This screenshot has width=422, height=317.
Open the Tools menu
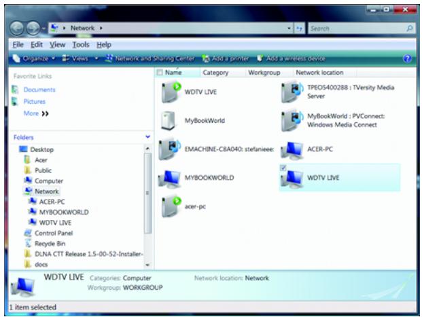81,45
